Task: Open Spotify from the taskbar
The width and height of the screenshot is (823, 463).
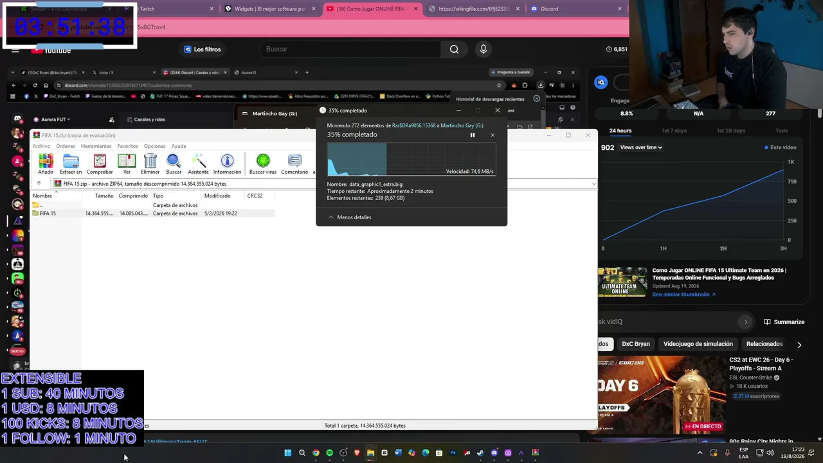Action: pos(329,453)
